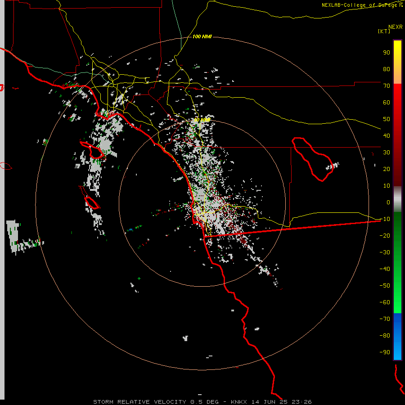Select the -60 value on velocity scale
Viewport: 405px width, 405px height.
pyautogui.click(x=385, y=302)
